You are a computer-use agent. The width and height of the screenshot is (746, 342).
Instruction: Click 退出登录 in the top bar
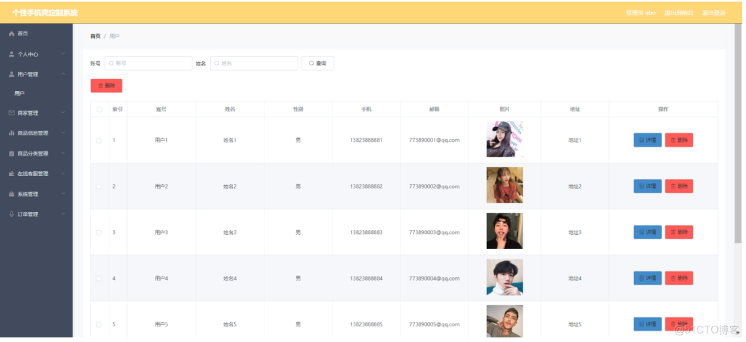(714, 13)
